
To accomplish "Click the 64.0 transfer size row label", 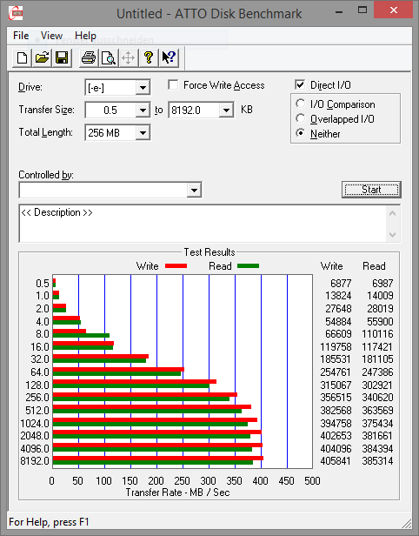I will 40,372.
